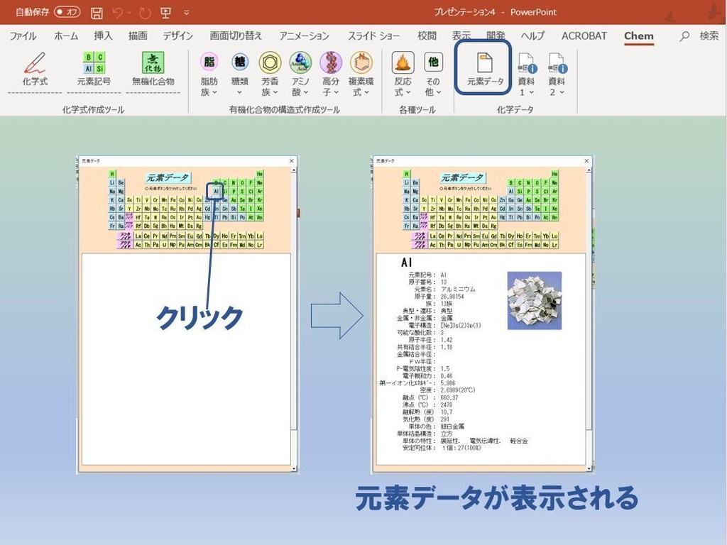The width and height of the screenshot is (727, 545).
Task: Switch to the 校閲 review tab
Action: coord(427,35)
